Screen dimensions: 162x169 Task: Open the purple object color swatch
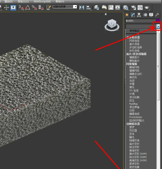point(158,20)
